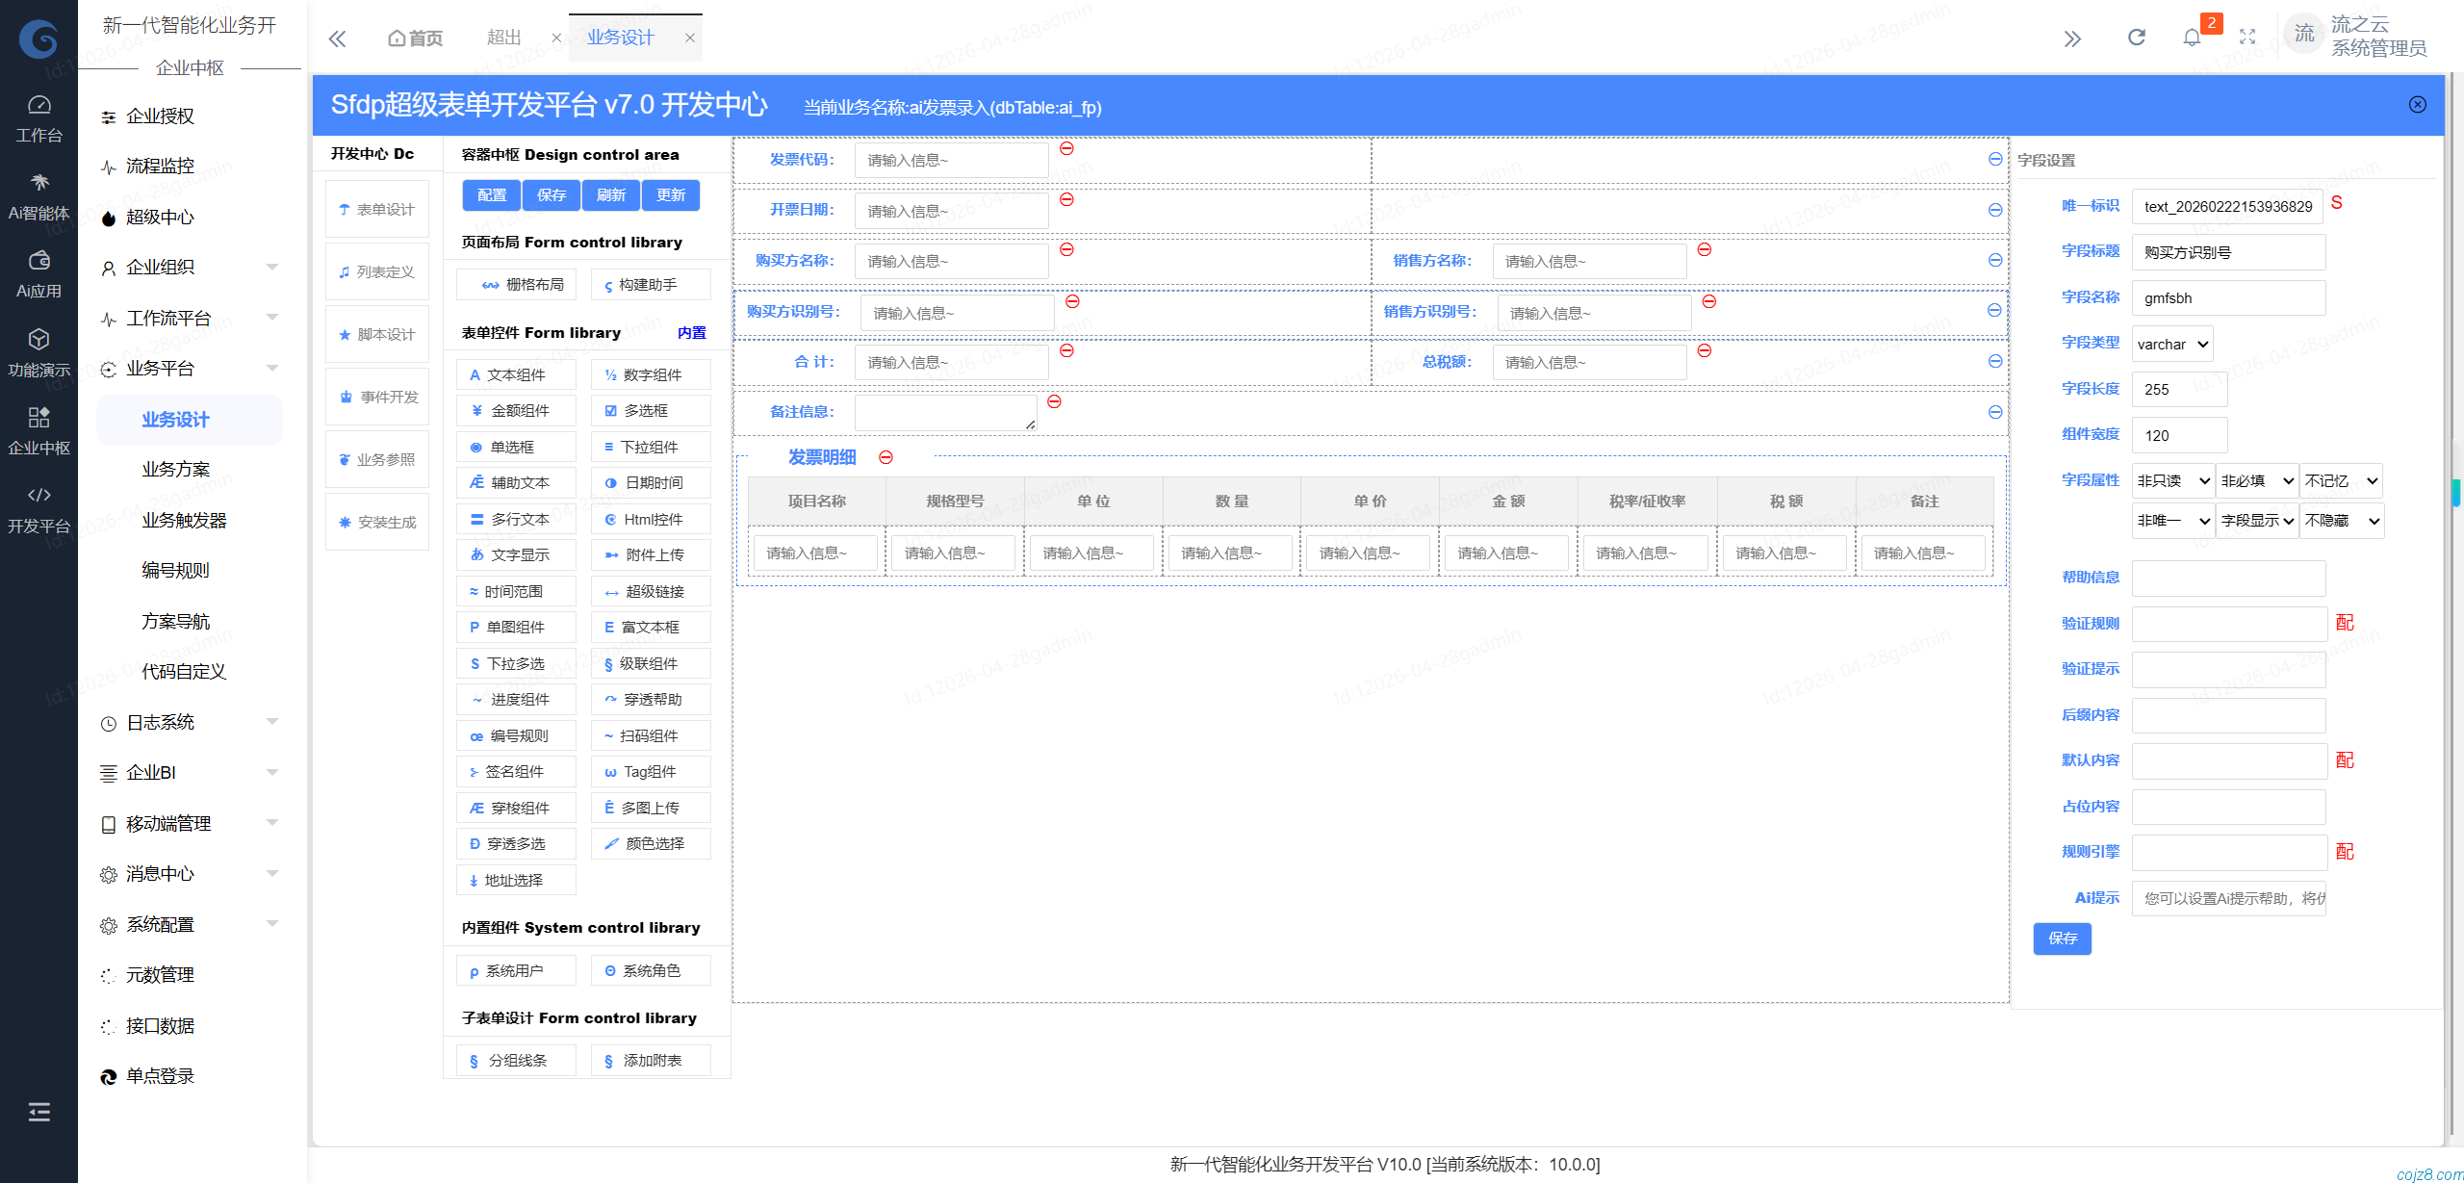
Task: Select the 日期时间 date-time component
Action: point(651,482)
